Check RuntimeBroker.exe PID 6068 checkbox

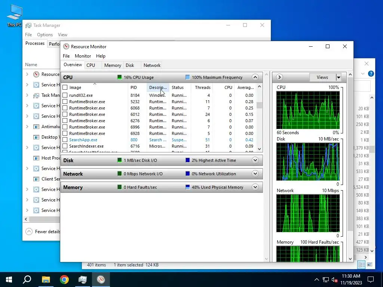click(65, 108)
